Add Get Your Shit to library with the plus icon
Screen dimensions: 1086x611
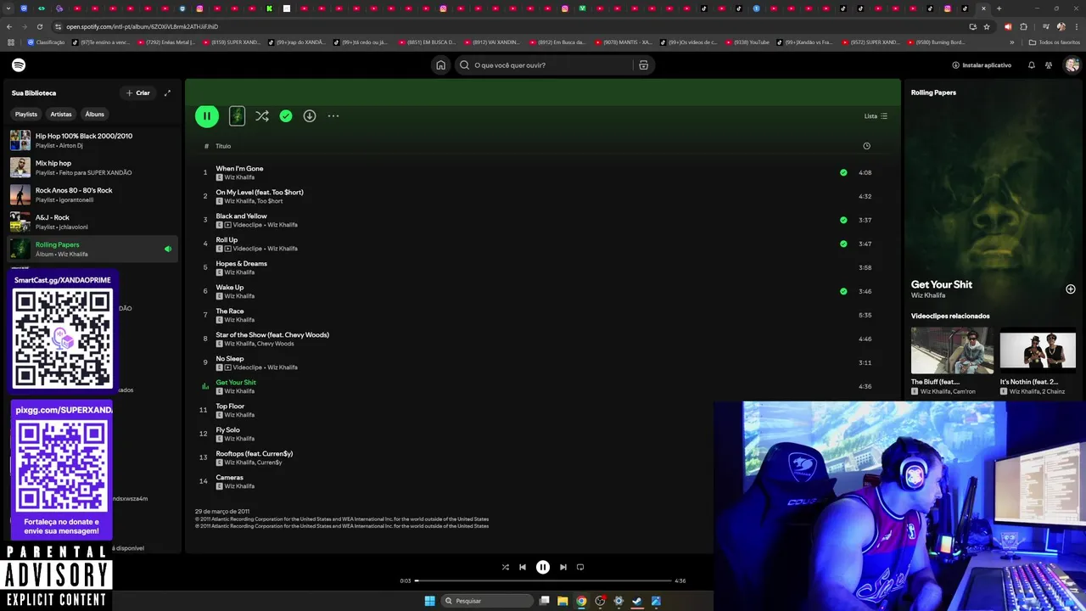1071,289
